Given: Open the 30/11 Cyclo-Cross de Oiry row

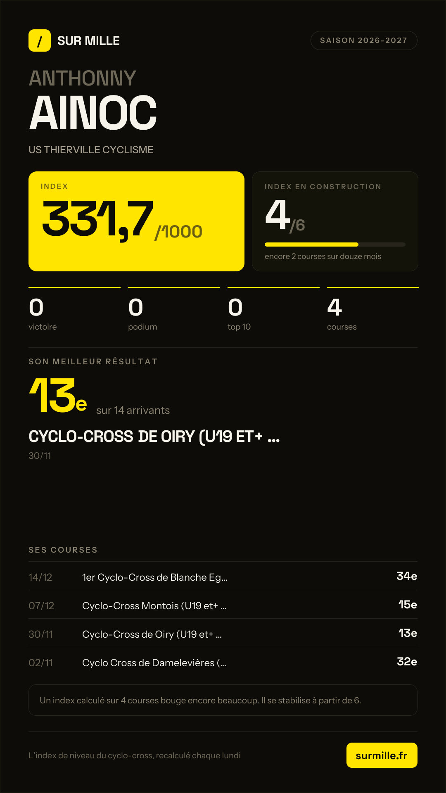Looking at the screenshot, I should point(223,633).
